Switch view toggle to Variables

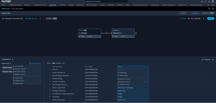49,18
